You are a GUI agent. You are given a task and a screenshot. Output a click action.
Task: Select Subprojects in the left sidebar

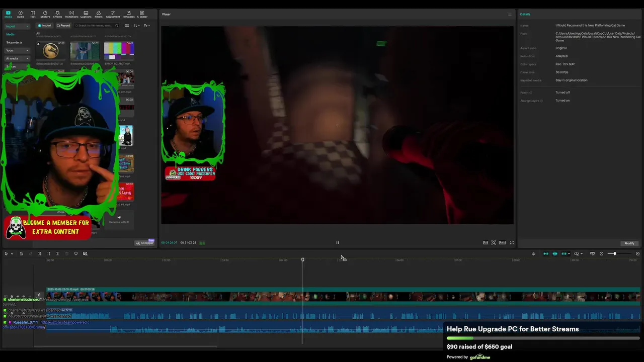click(14, 42)
